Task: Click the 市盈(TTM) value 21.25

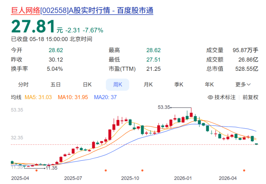Action: (154, 69)
